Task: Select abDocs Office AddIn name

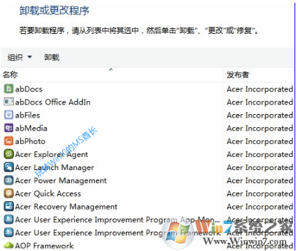Action: [x=53, y=102]
